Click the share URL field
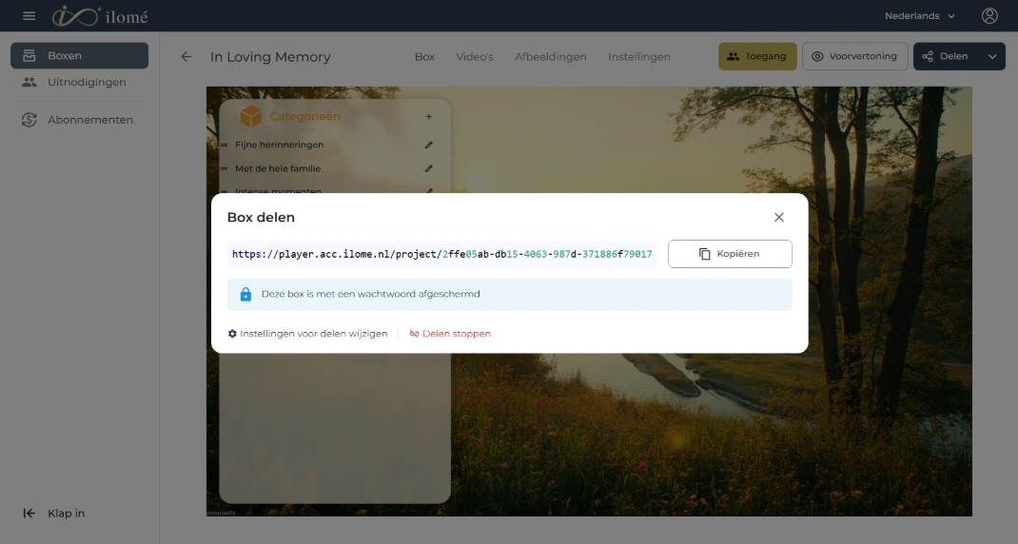This screenshot has height=544, width=1018. [442, 255]
